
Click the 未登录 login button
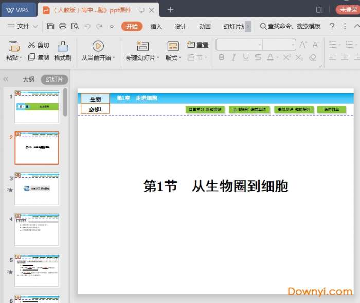pyautogui.click(x=348, y=9)
